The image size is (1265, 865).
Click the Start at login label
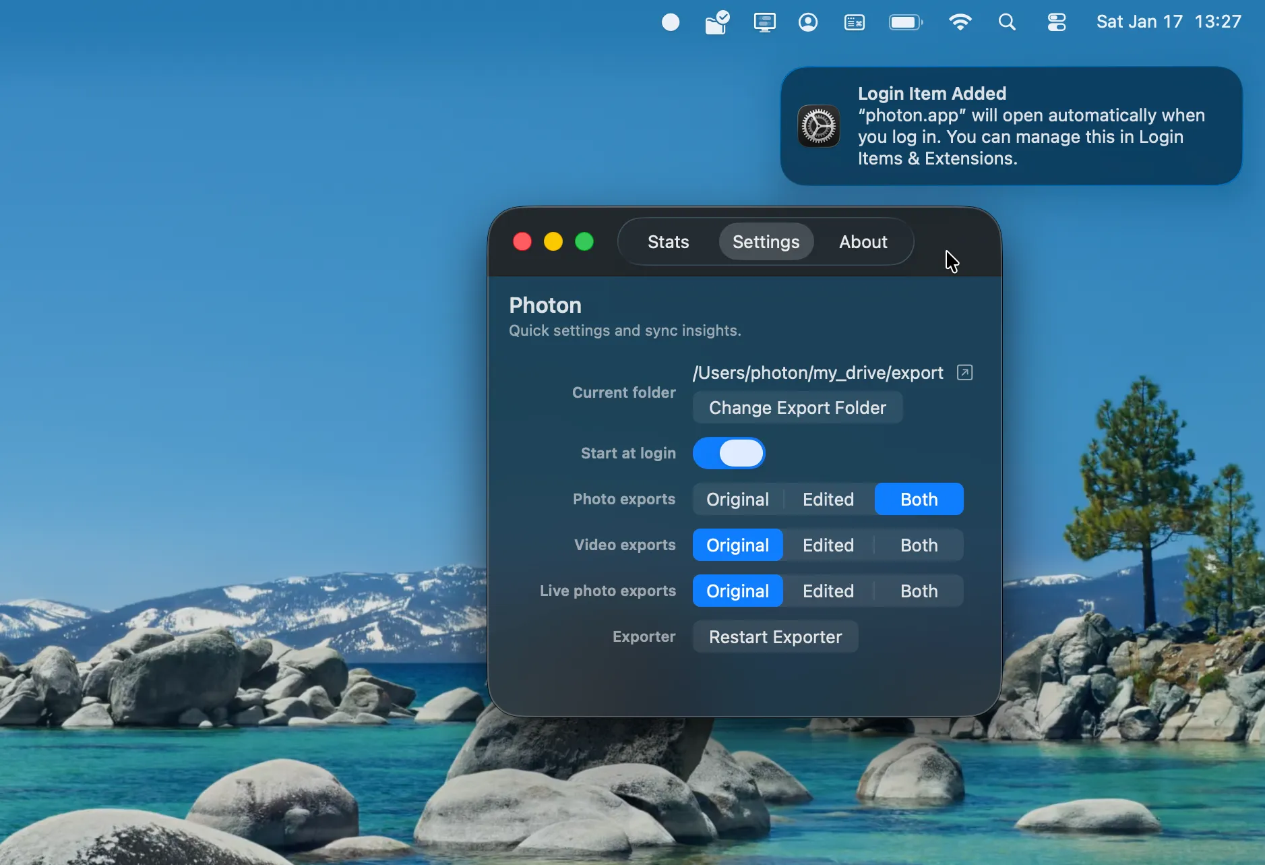click(628, 453)
